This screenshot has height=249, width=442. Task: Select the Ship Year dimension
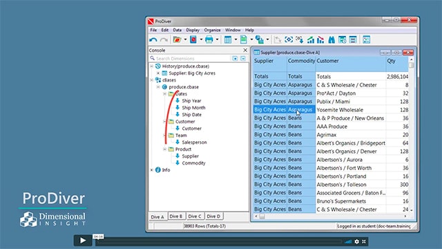(x=191, y=101)
